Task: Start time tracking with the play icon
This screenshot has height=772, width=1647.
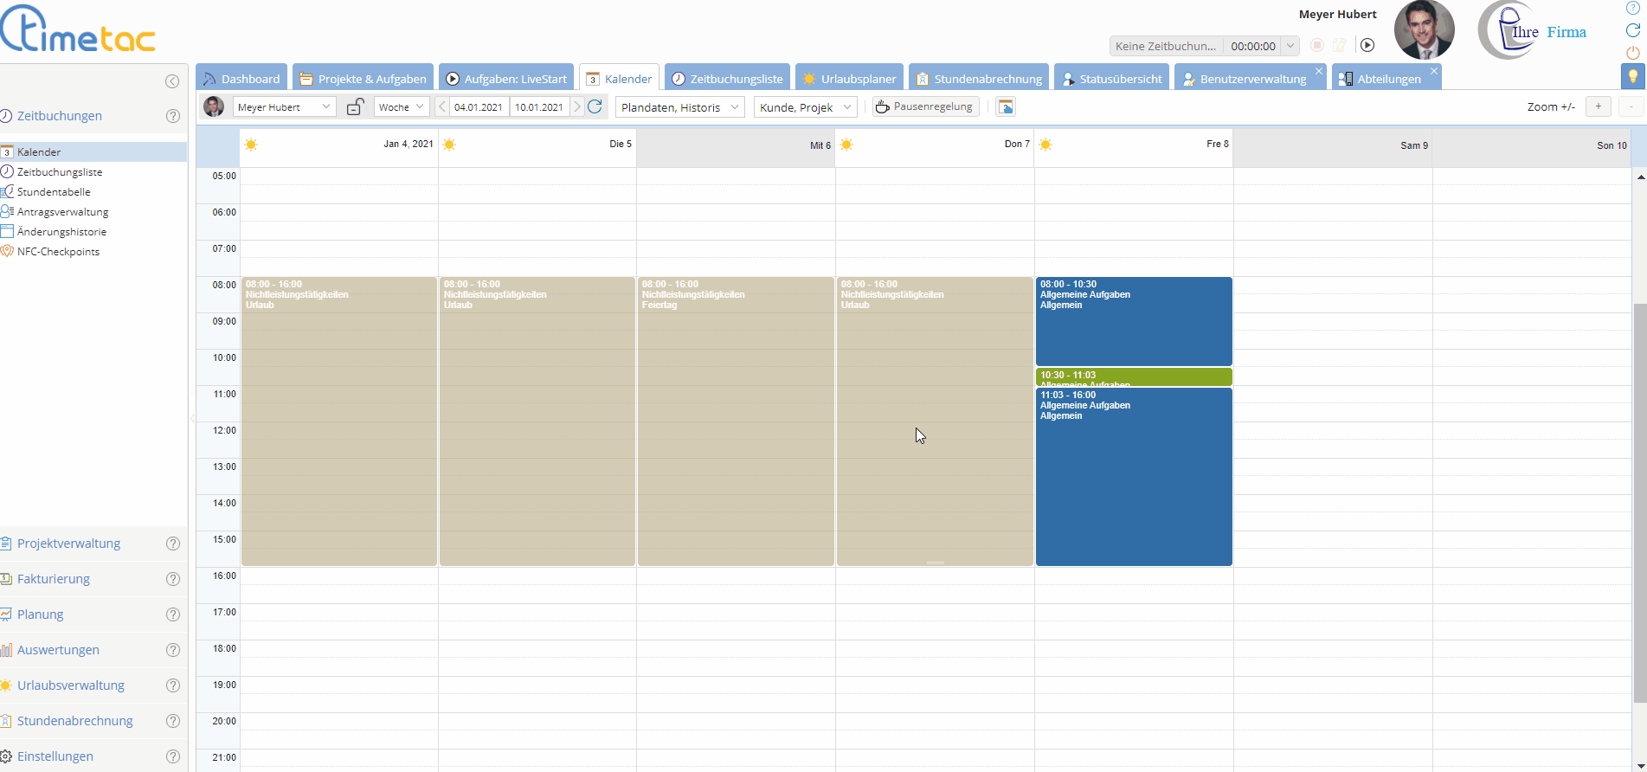Action: tap(1367, 45)
